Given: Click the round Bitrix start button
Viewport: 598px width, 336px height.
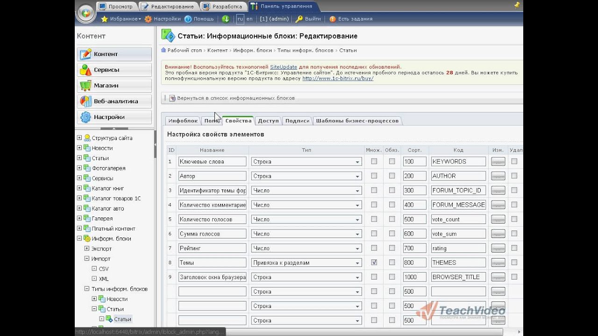Looking at the screenshot, I should pyautogui.click(x=85, y=13).
